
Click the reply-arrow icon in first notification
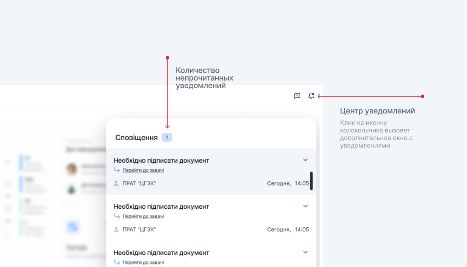[x=117, y=170]
